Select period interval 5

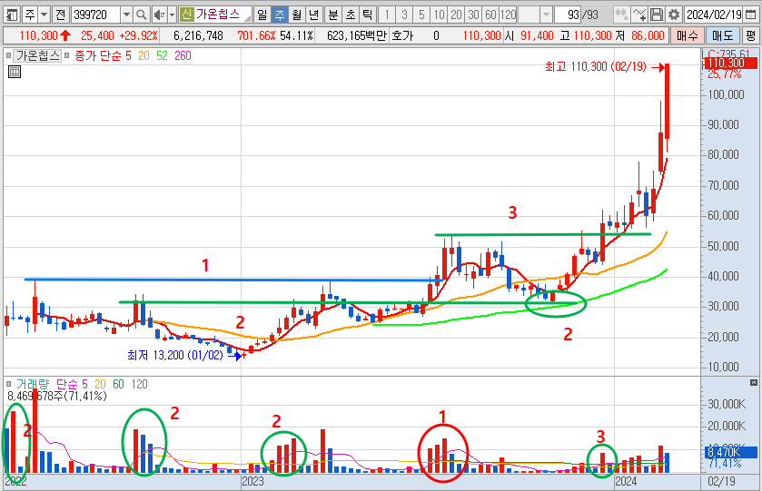421,15
